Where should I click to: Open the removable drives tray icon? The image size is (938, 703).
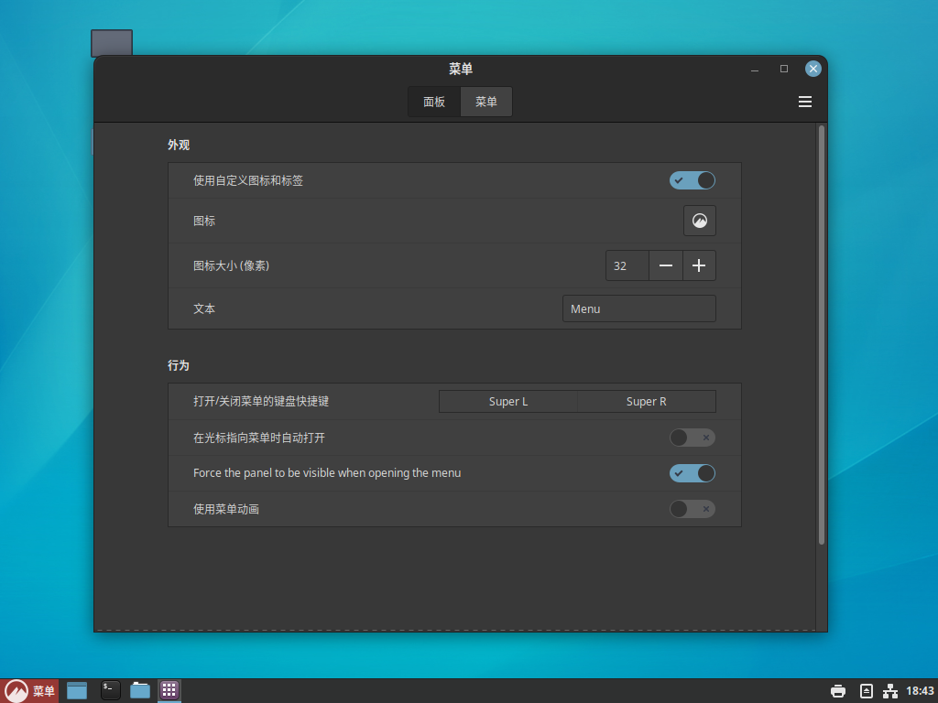[867, 691]
